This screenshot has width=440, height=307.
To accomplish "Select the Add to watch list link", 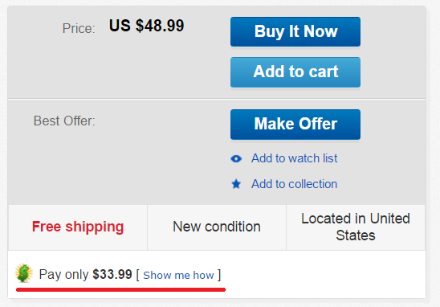I will tap(294, 158).
